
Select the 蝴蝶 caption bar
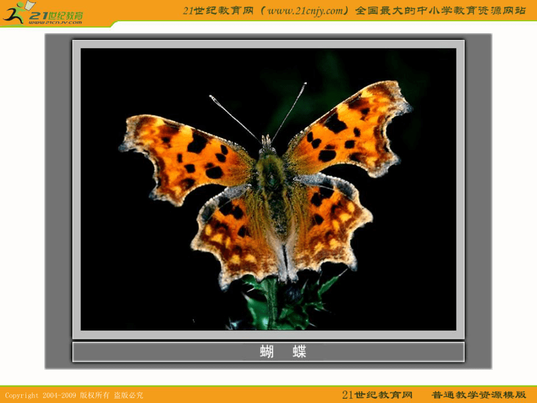pos(268,352)
